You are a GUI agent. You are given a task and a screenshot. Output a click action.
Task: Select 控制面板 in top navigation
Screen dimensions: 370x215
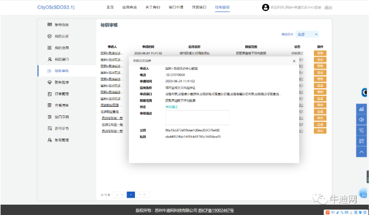pos(223,7)
